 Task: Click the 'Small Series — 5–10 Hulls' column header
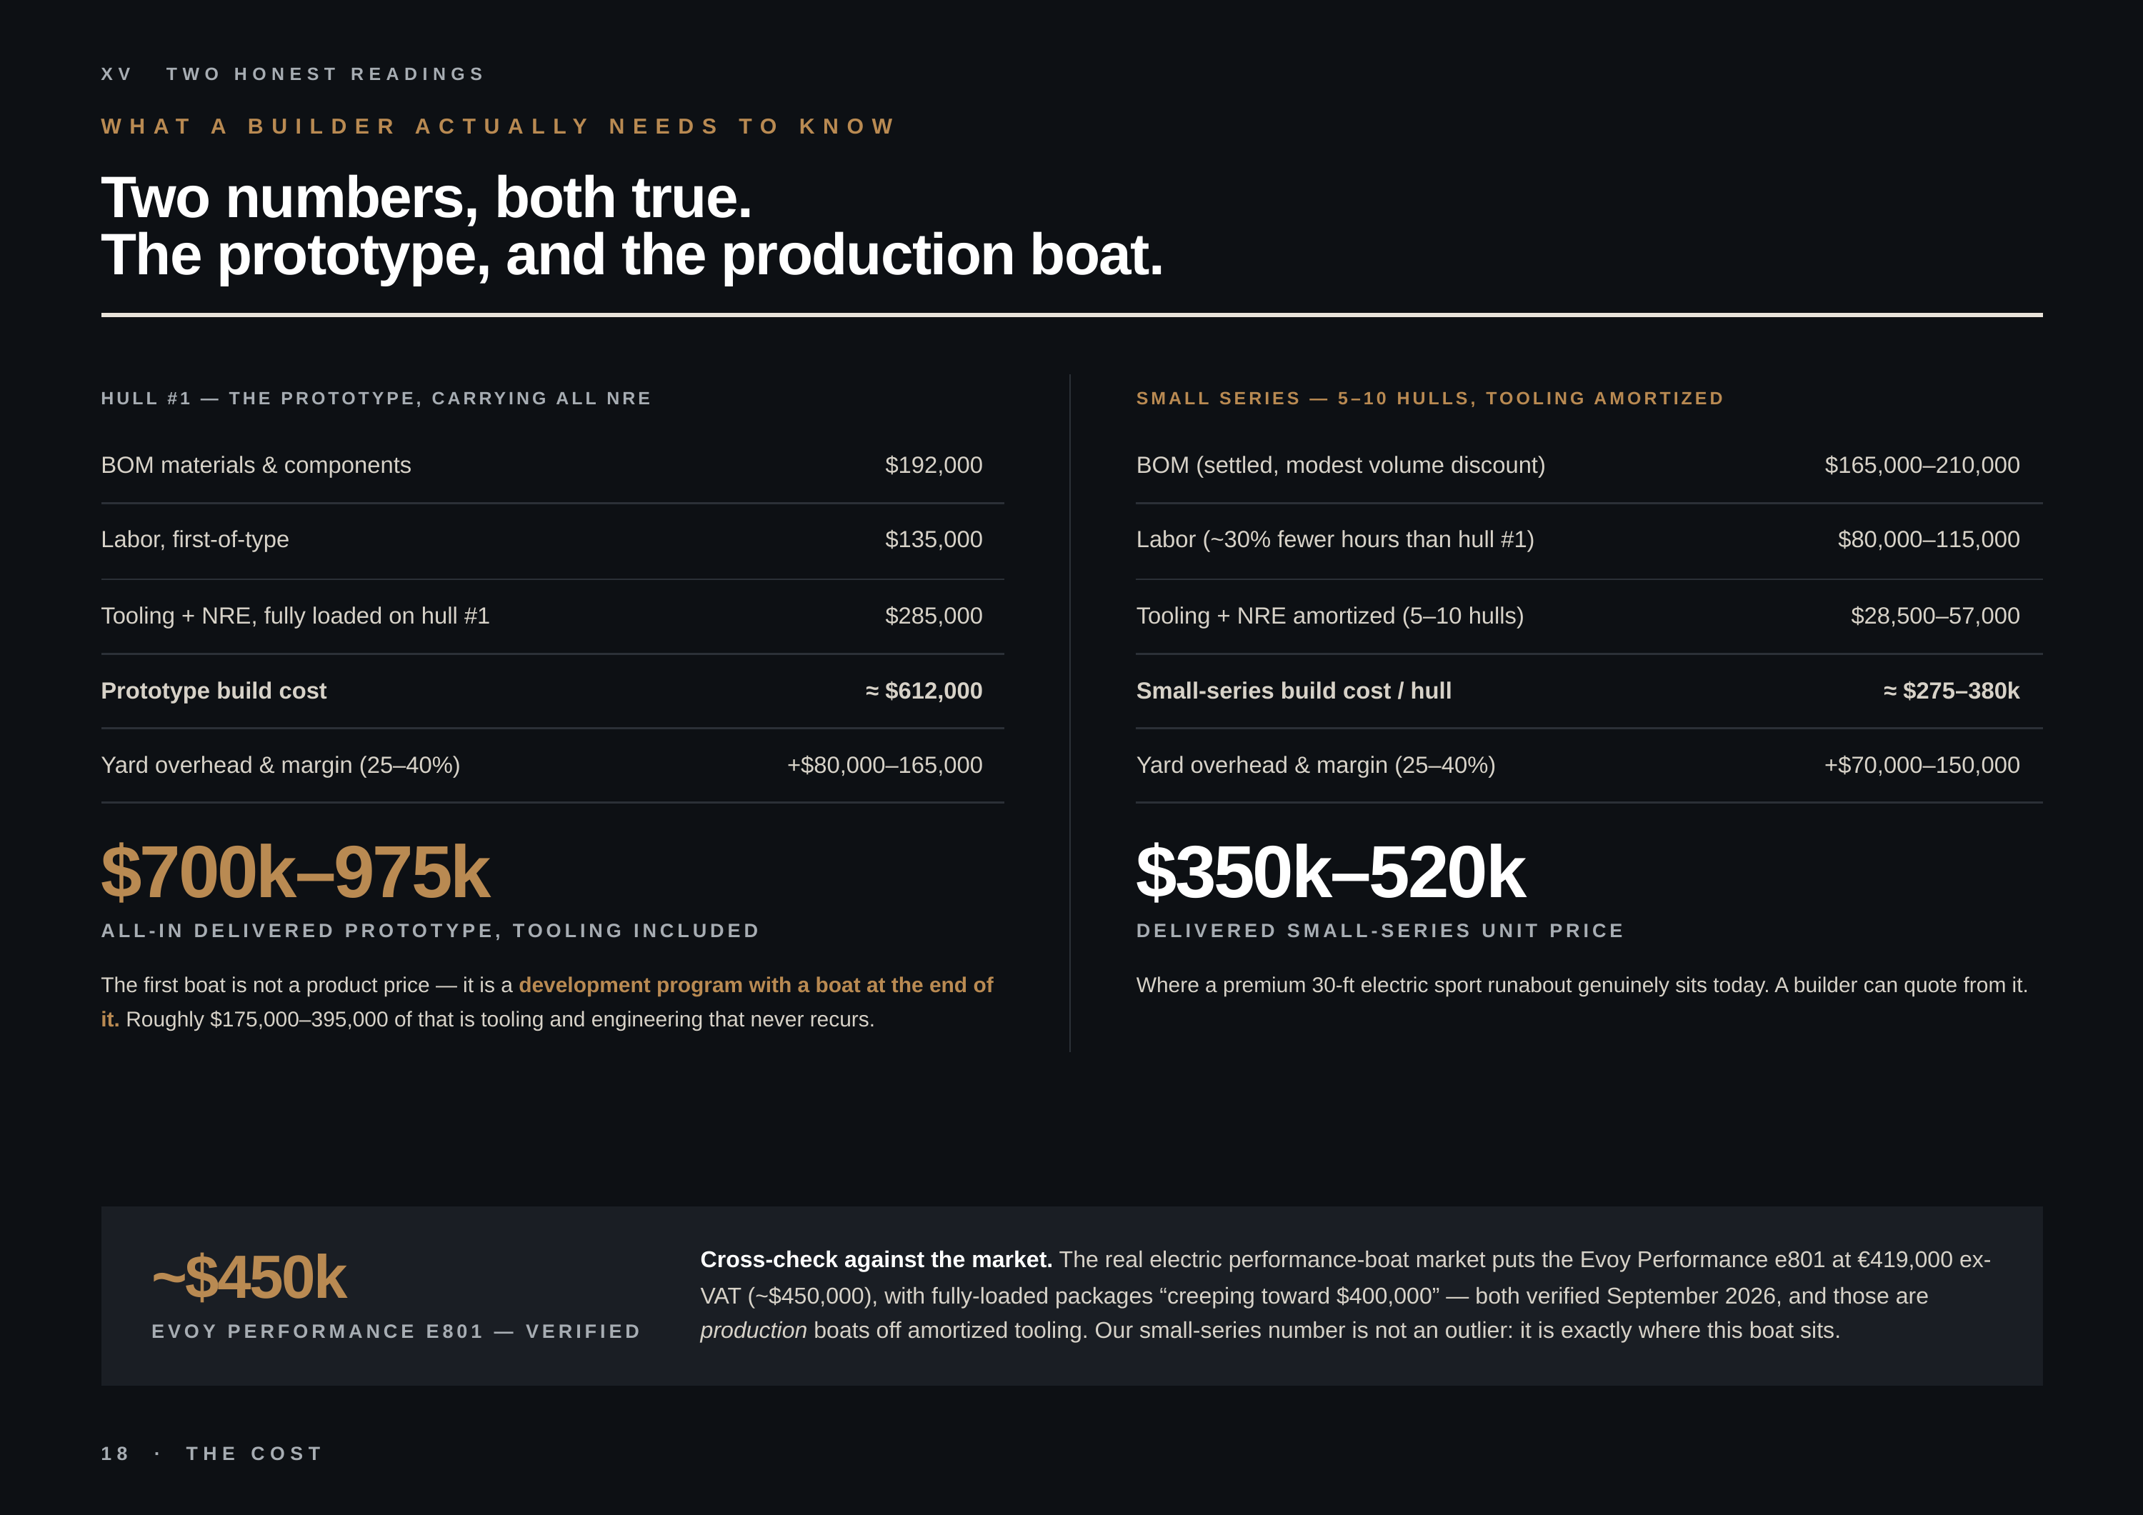pos(1429,399)
